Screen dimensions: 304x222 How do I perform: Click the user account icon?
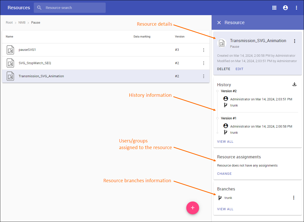[x=285, y=8]
